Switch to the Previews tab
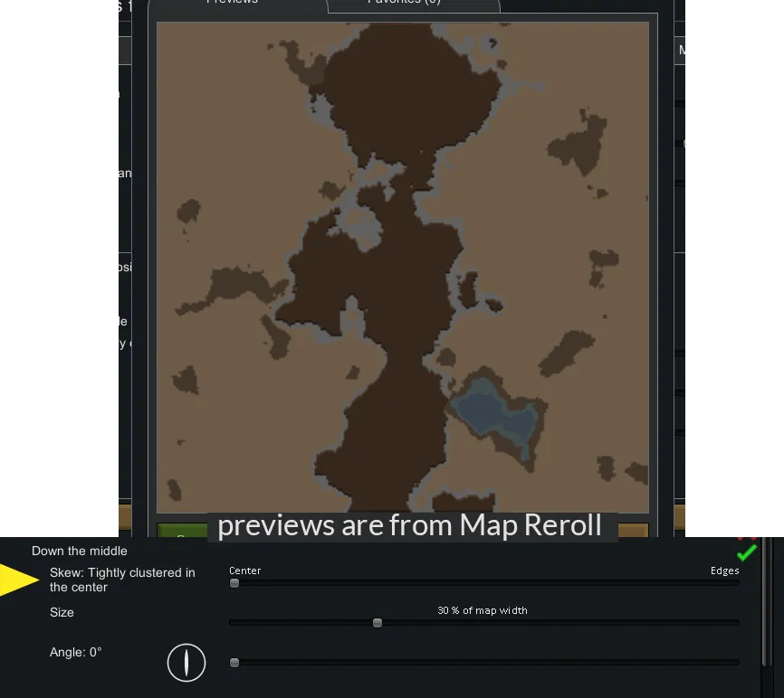Screen dimensions: 784x698 tap(232, 4)
